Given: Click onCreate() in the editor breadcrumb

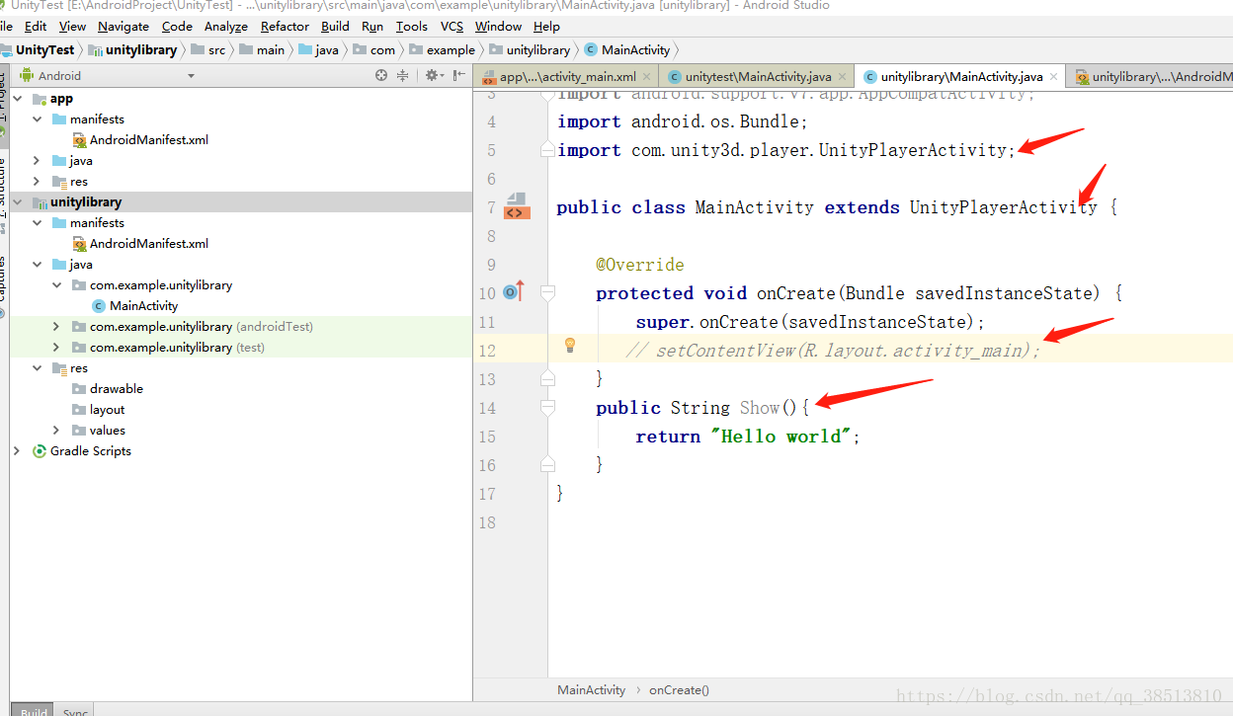Looking at the screenshot, I should pyautogui.click(x=679, y=690).
